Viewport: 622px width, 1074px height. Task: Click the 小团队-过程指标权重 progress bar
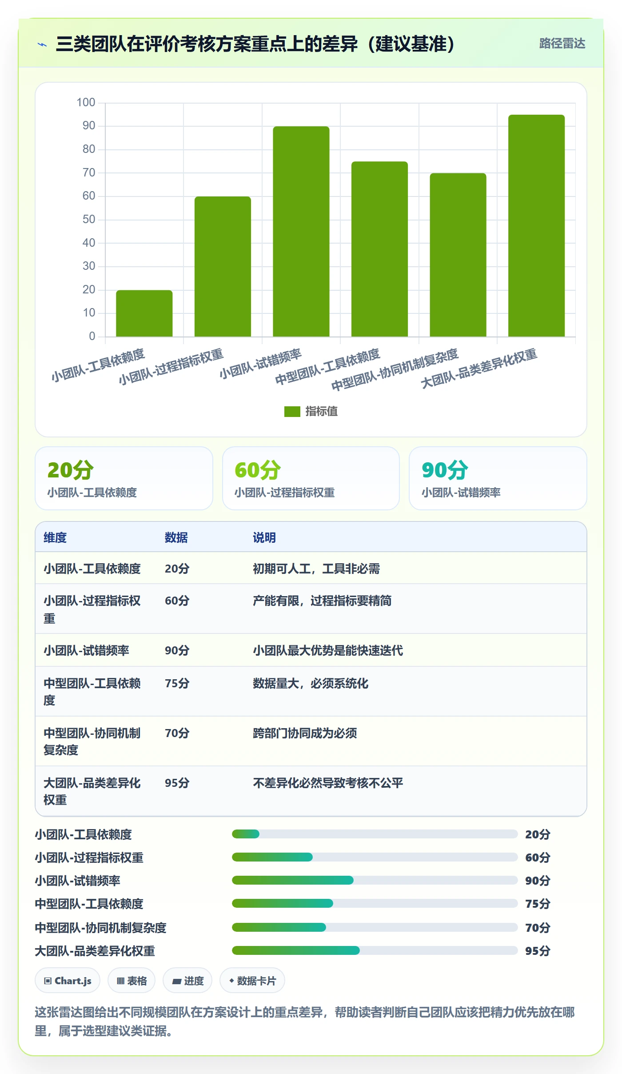(x=375, y=857)
